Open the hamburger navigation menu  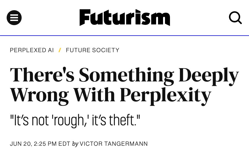pos(14,18)
